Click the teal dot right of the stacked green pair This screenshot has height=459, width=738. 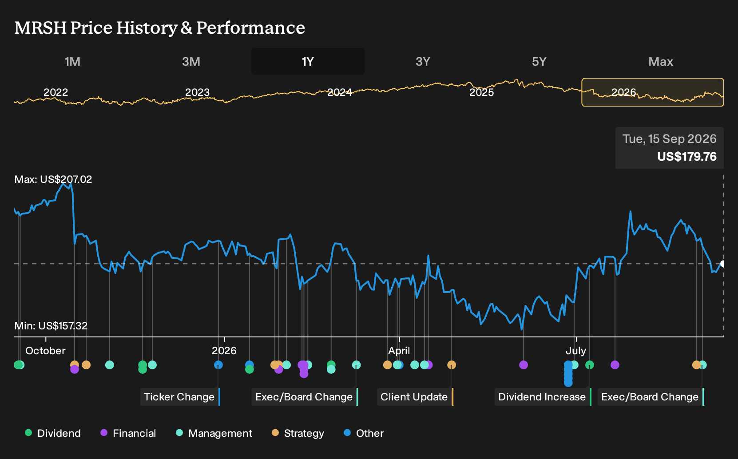pos(152,365)
